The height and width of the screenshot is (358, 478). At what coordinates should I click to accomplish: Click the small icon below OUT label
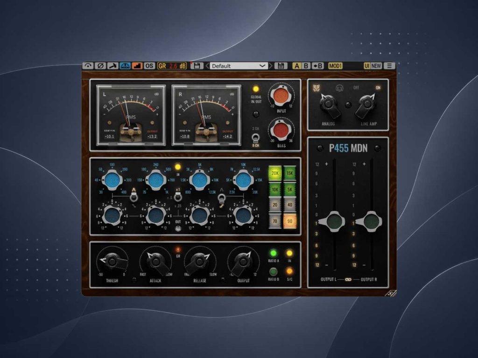coord(178,228)
